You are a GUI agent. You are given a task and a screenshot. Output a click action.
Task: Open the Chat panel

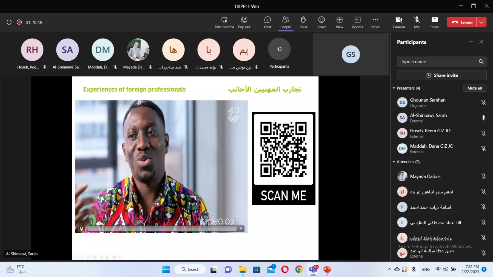pos(267,22)
